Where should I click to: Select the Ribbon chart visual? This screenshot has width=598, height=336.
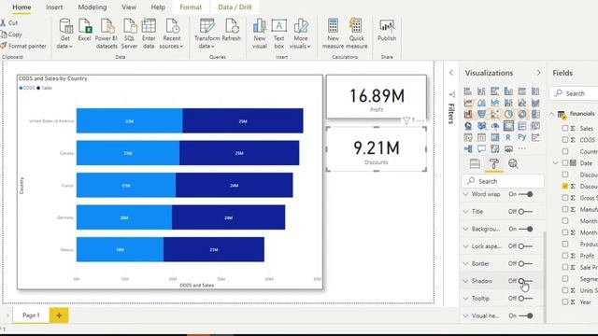(522, 103)
